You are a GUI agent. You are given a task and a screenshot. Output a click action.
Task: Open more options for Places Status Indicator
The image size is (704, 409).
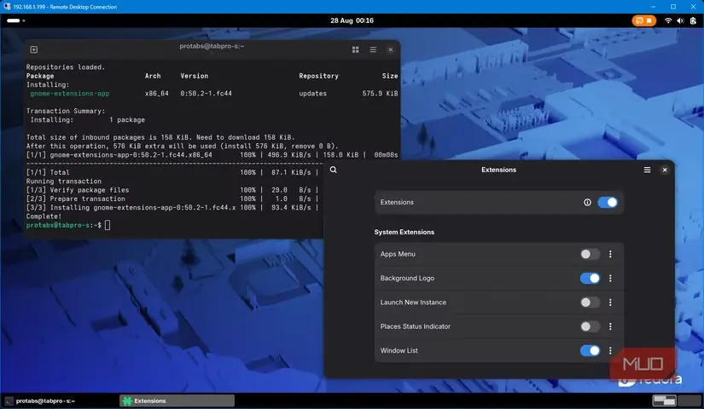pos(610,326)
